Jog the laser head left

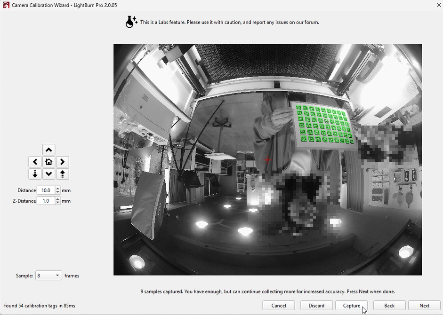click(35, 162)
